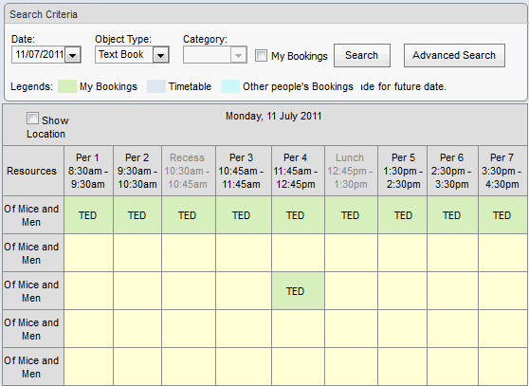
Task: Select the Per 4 11:45am column header
Action: (x=298, y=171)
